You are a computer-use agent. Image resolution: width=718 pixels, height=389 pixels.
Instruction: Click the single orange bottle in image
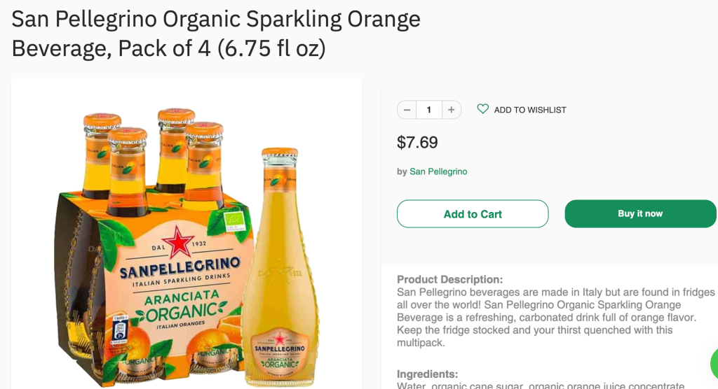click(x=279, y=280)
